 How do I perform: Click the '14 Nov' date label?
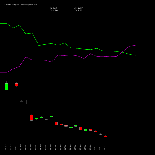pyautogui.click(x=40, y=147)
